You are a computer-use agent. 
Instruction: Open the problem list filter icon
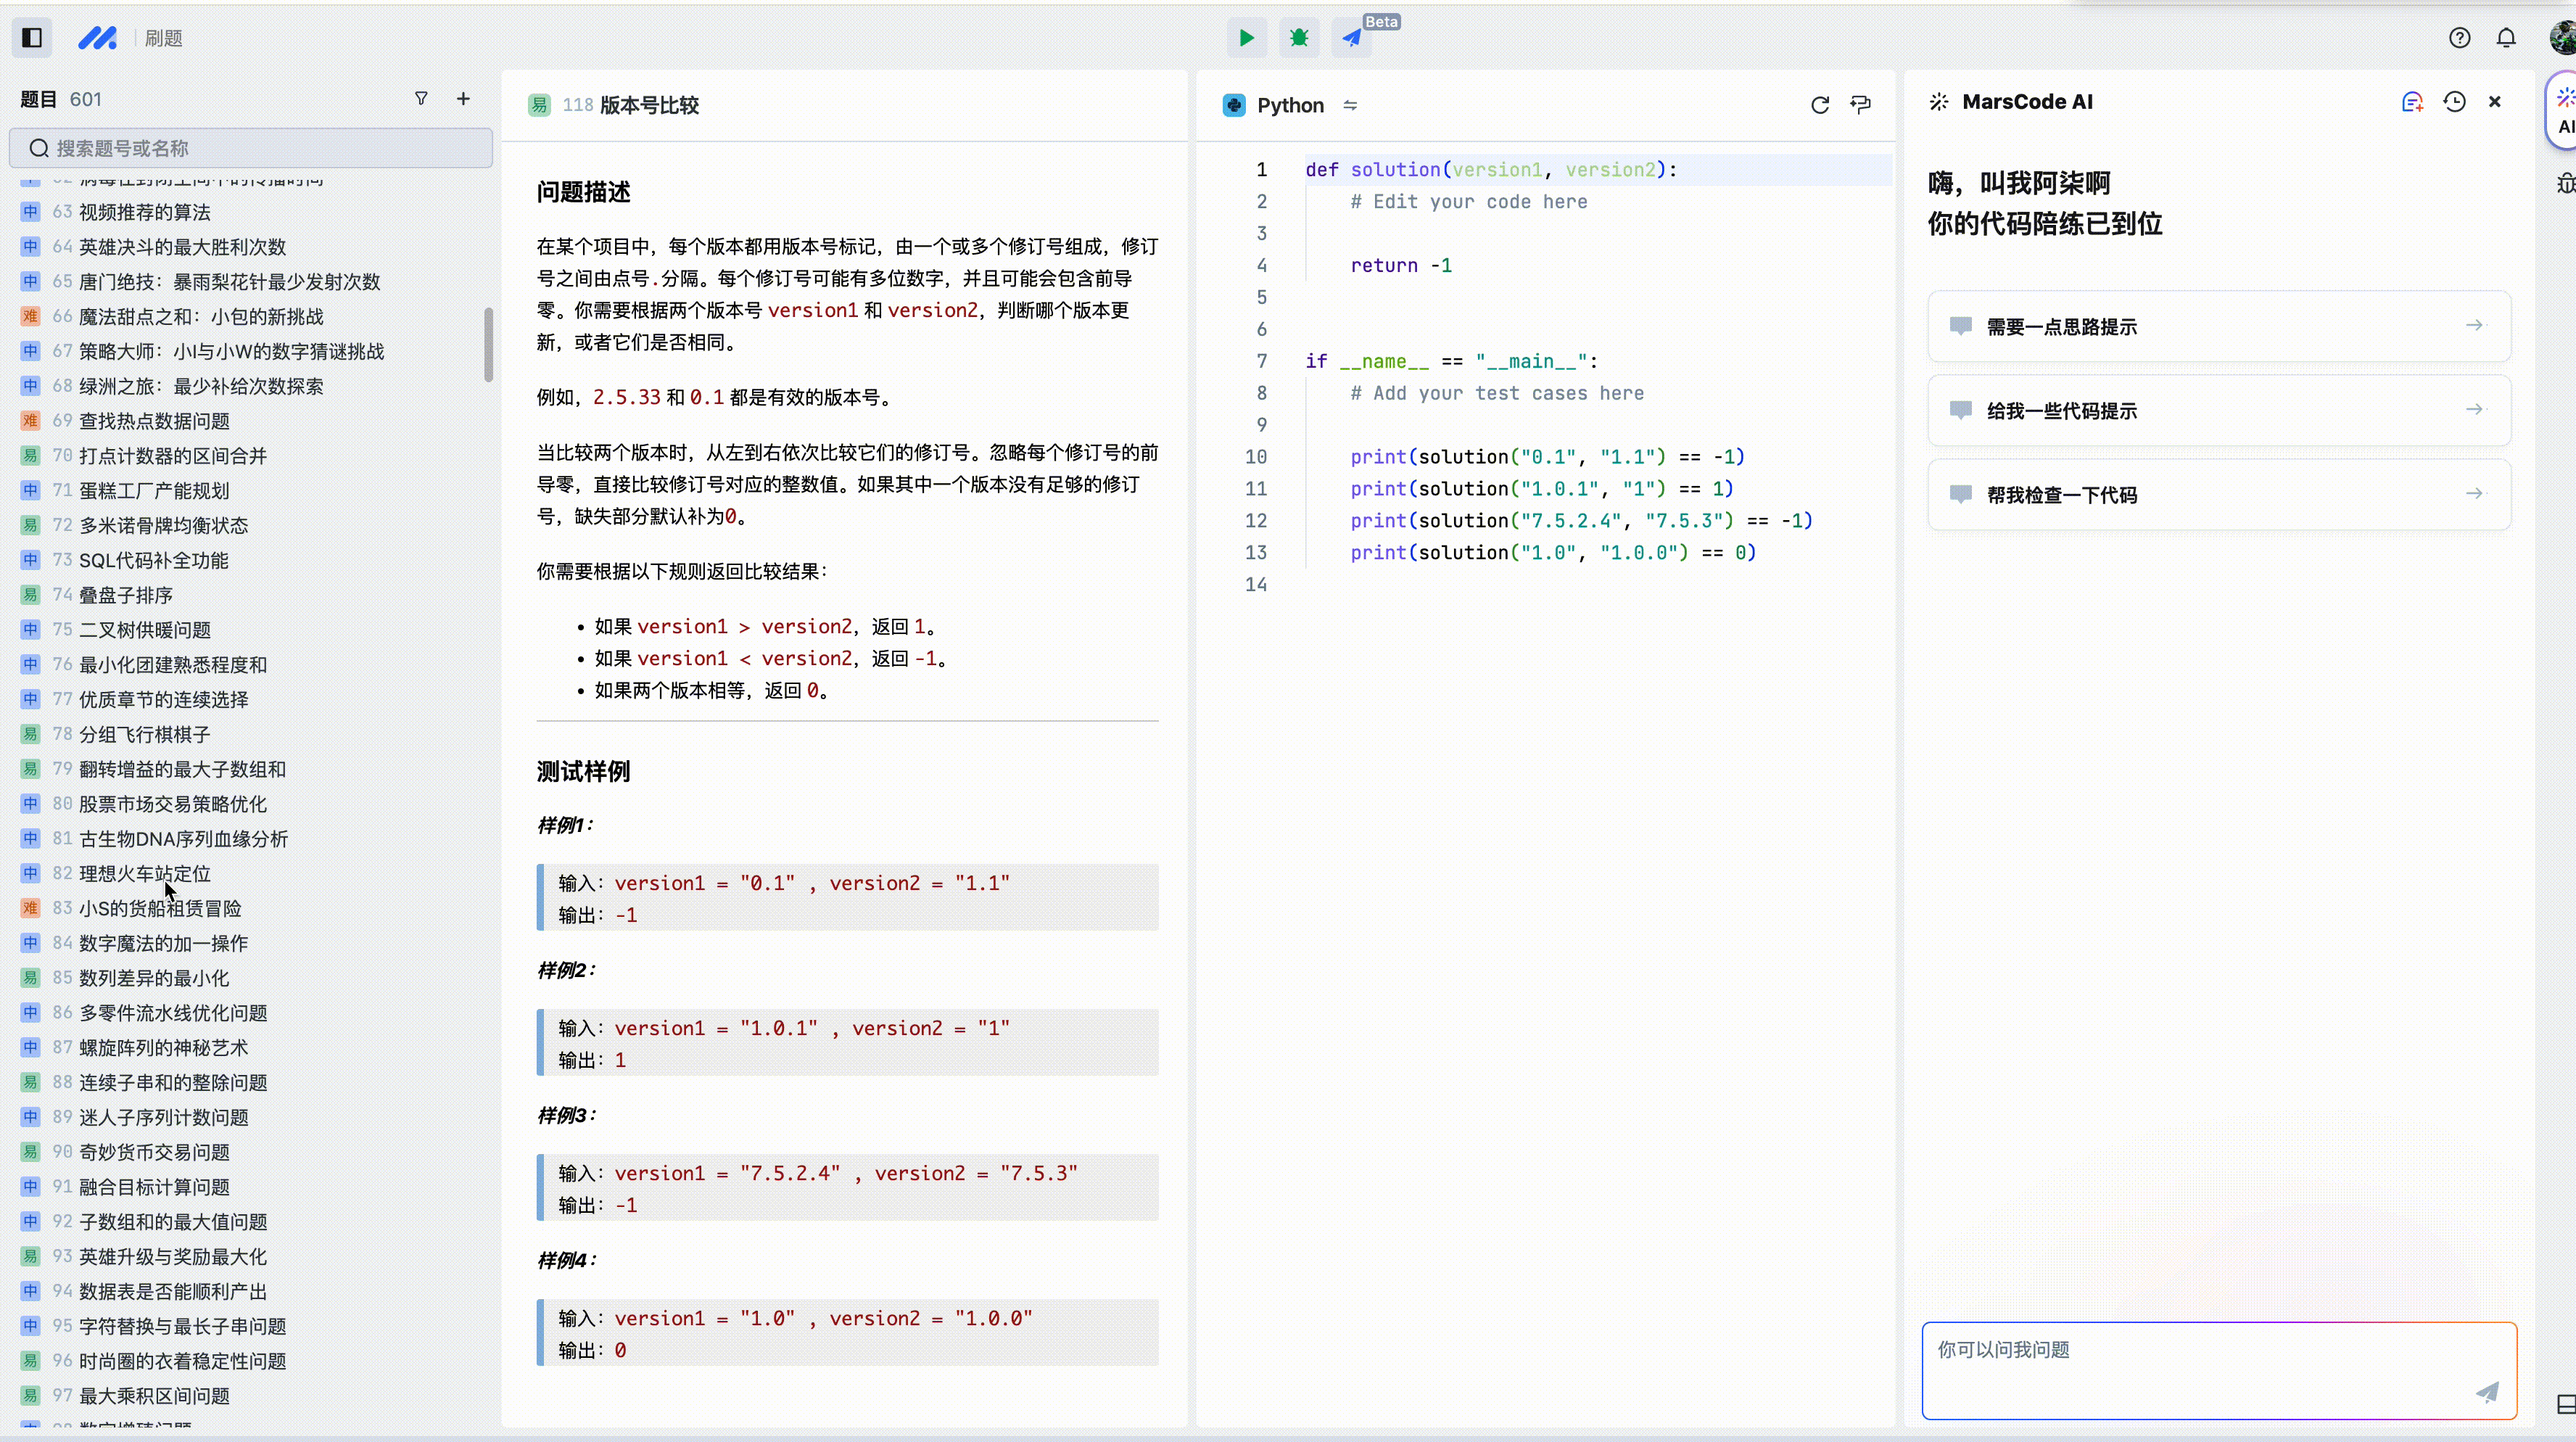click(x=421, y=98)
